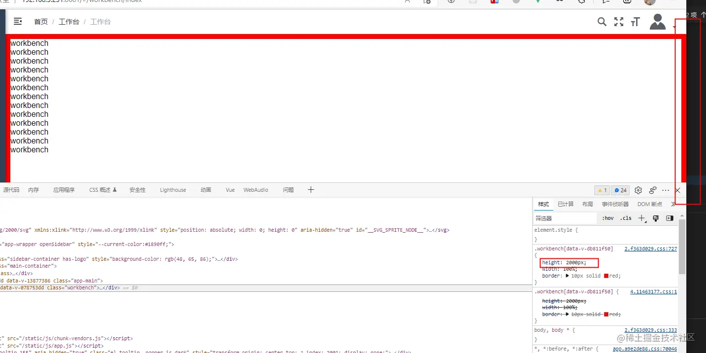Viewport: 706px width, 353px height.
Task: Open the Vue DevTools tab
Action: click(x=230, y=190)
